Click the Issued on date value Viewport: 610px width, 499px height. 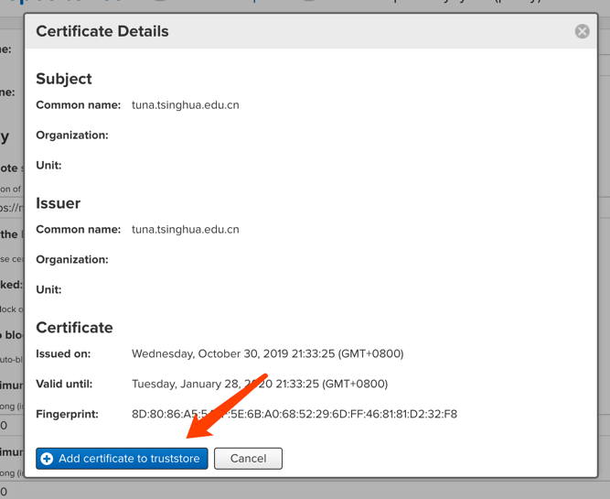[267, 353]
